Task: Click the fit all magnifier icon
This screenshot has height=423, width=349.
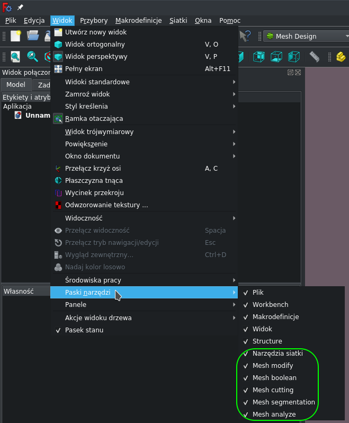Action: [15, 57]
